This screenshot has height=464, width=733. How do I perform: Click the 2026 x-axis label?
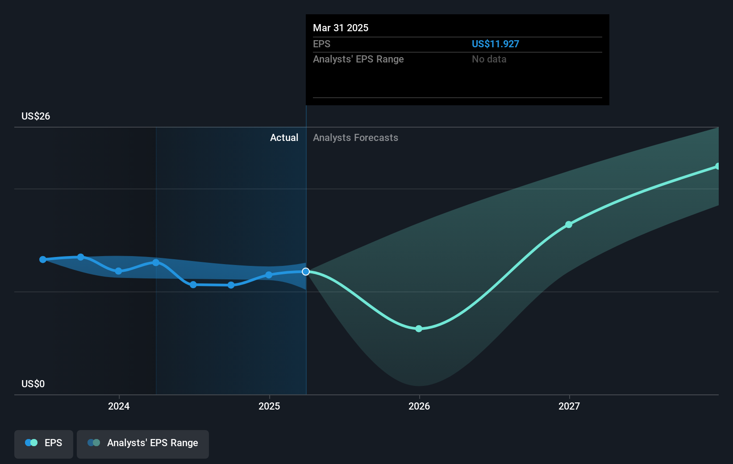point(419,406)
